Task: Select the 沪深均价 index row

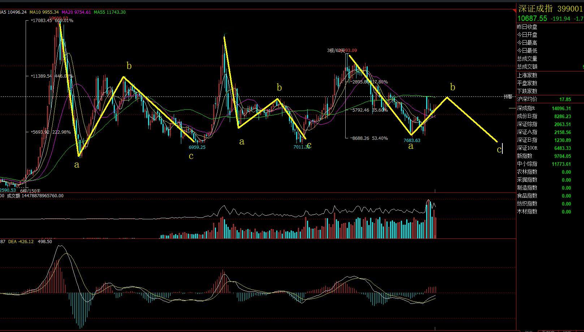Action: click(550, 99)
